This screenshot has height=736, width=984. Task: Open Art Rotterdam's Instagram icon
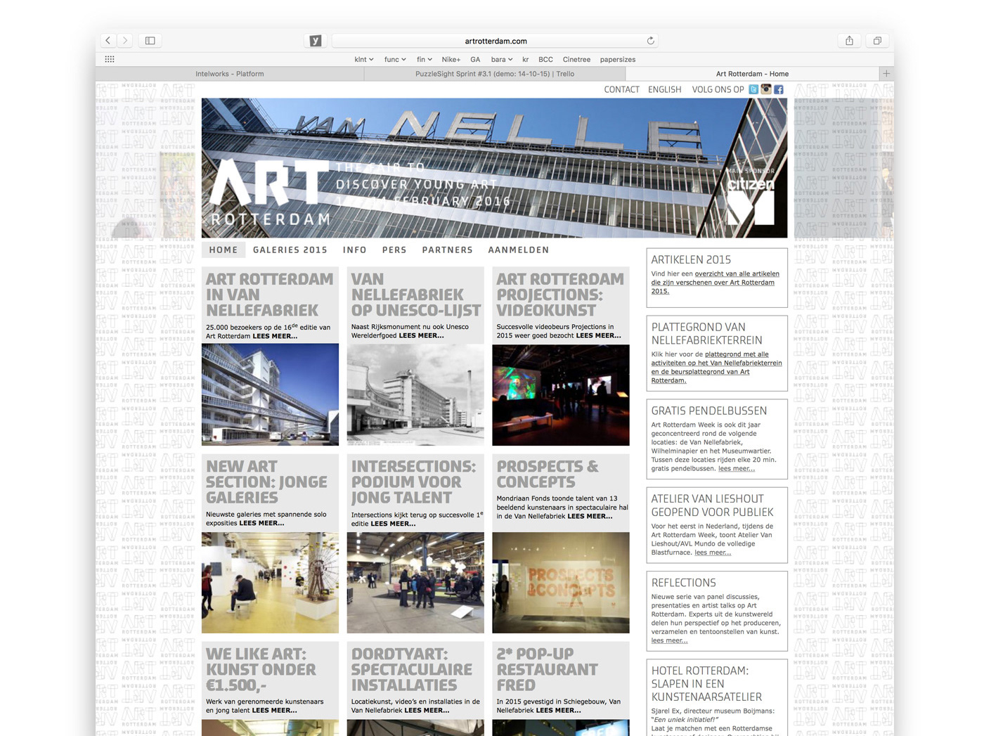click(x=766, y=89)
